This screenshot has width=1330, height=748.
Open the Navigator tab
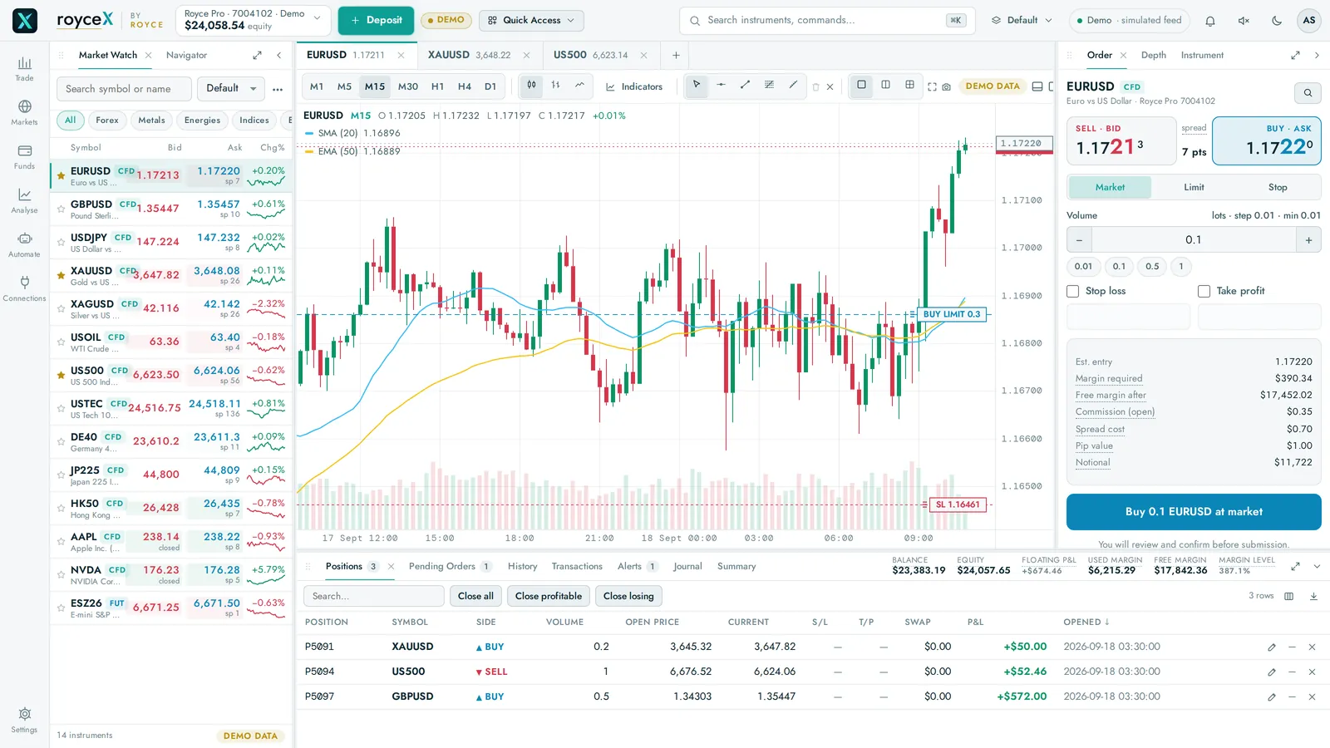point(186,55)
